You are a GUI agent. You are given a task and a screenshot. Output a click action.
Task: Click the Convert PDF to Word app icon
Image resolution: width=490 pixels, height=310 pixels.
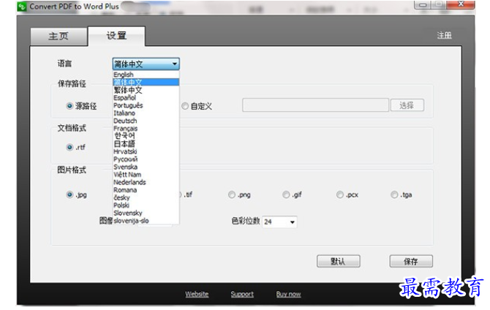[22, 7]
